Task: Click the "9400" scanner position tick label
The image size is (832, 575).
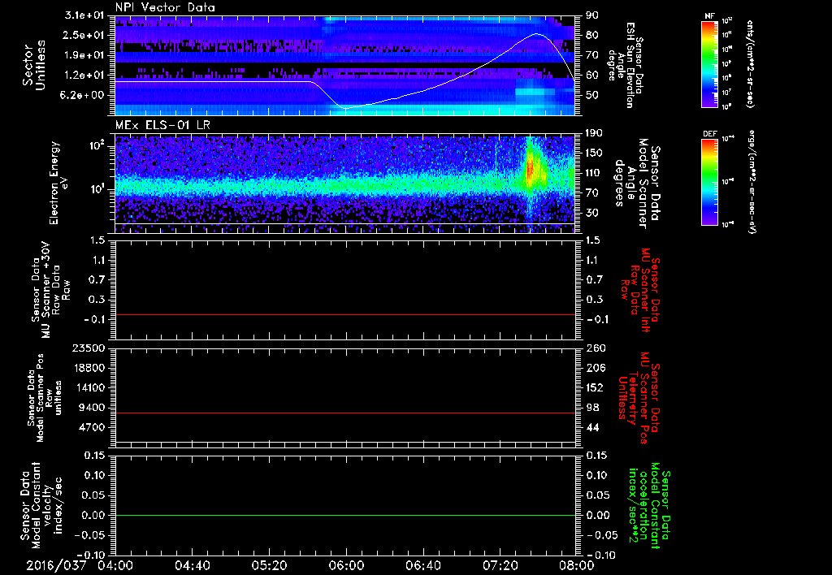Action: [x=92, y=408]
